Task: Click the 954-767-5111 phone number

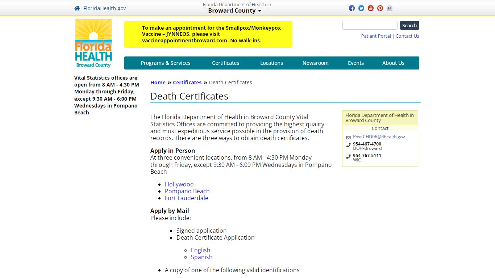Action: point(367,155)
